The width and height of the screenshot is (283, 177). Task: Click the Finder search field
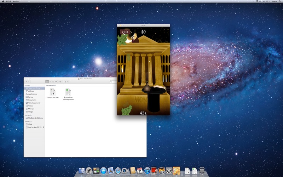113,81
